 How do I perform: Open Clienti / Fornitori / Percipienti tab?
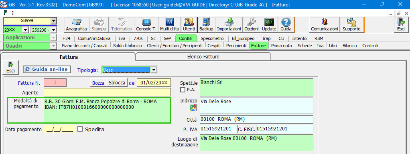[x=175, y=46]
